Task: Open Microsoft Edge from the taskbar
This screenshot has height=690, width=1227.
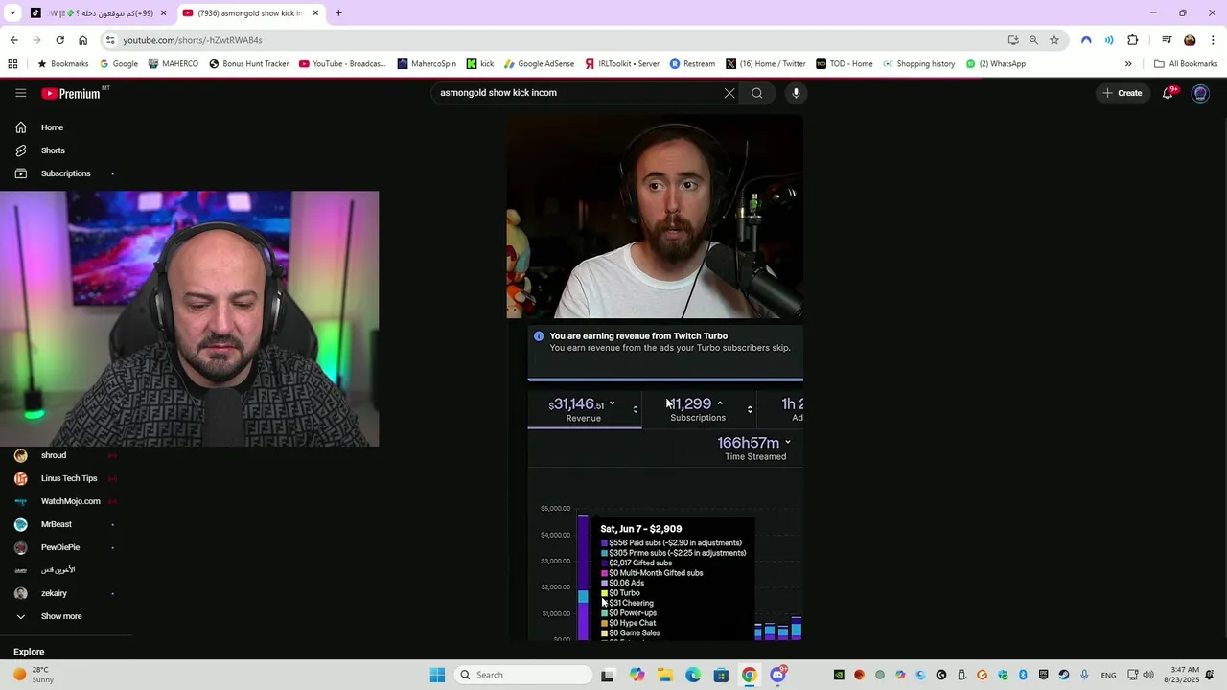Action: point(693,675)
